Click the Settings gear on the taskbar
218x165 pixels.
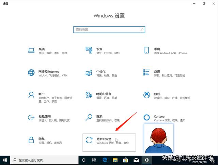coord(147,160)
